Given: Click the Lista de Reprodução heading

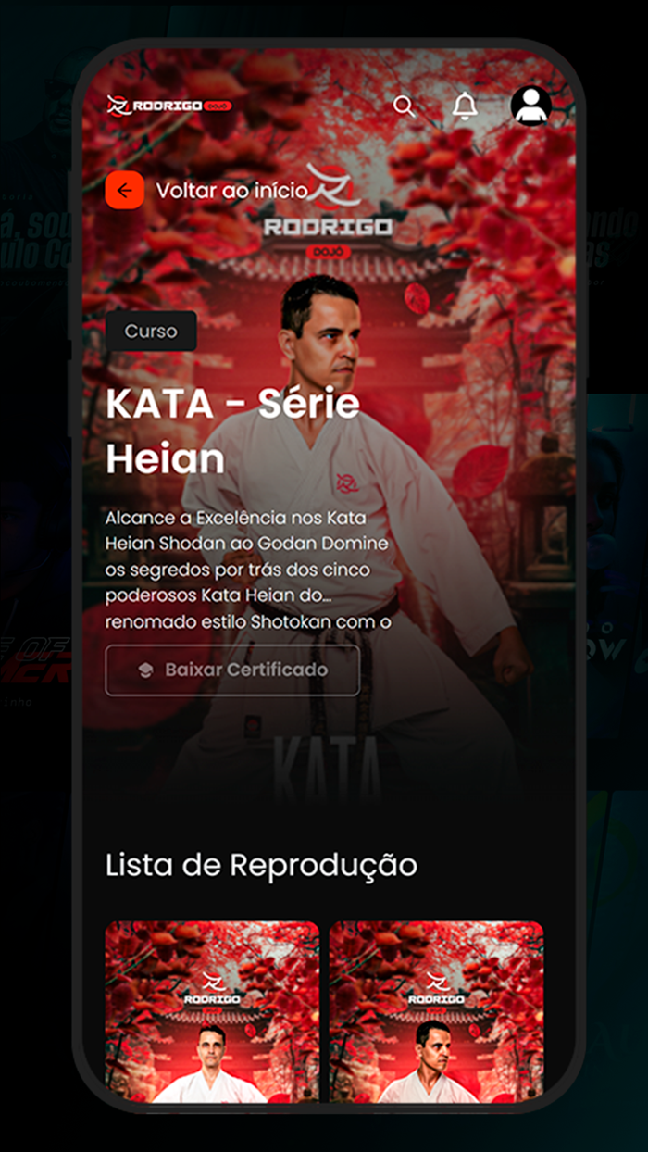Looking at the screenshot, I should point(261,865).
